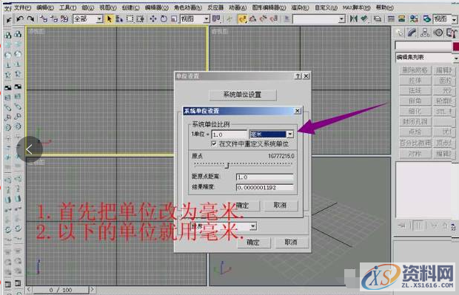This screenshot has height=295, width=459.
Task: Click 确定 in the units setup dialog
Action: coord(253,243)
